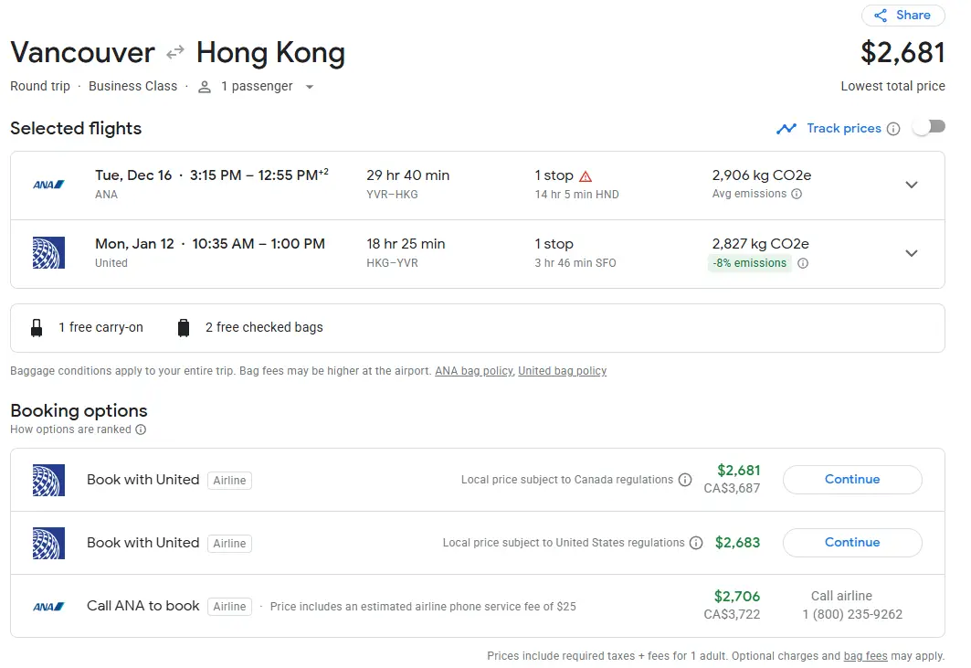Image resolution: width=971 pixels, height=668 pixels.
Task: Select the 'Call ANA to book' text
Action: [143, 606]
